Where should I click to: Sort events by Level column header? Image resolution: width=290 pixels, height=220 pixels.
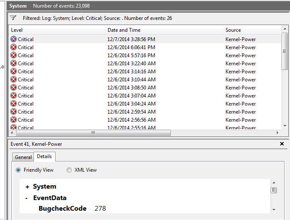point(17,30)
